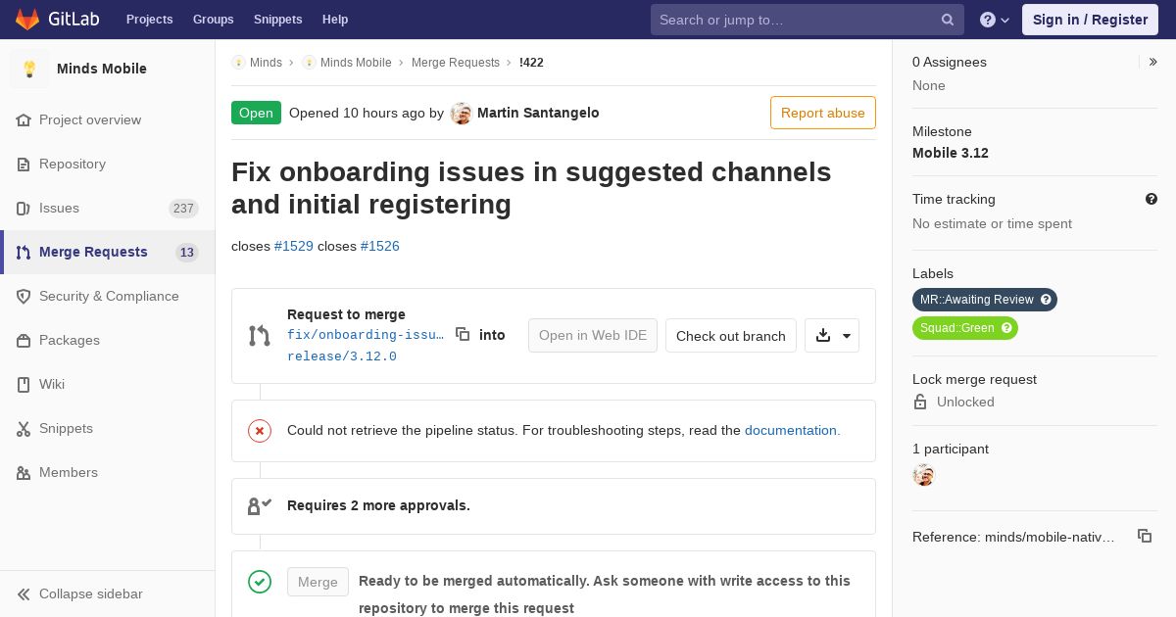
Task: Open Minds Mobile project lightbulb avatar
Action: 29,69
